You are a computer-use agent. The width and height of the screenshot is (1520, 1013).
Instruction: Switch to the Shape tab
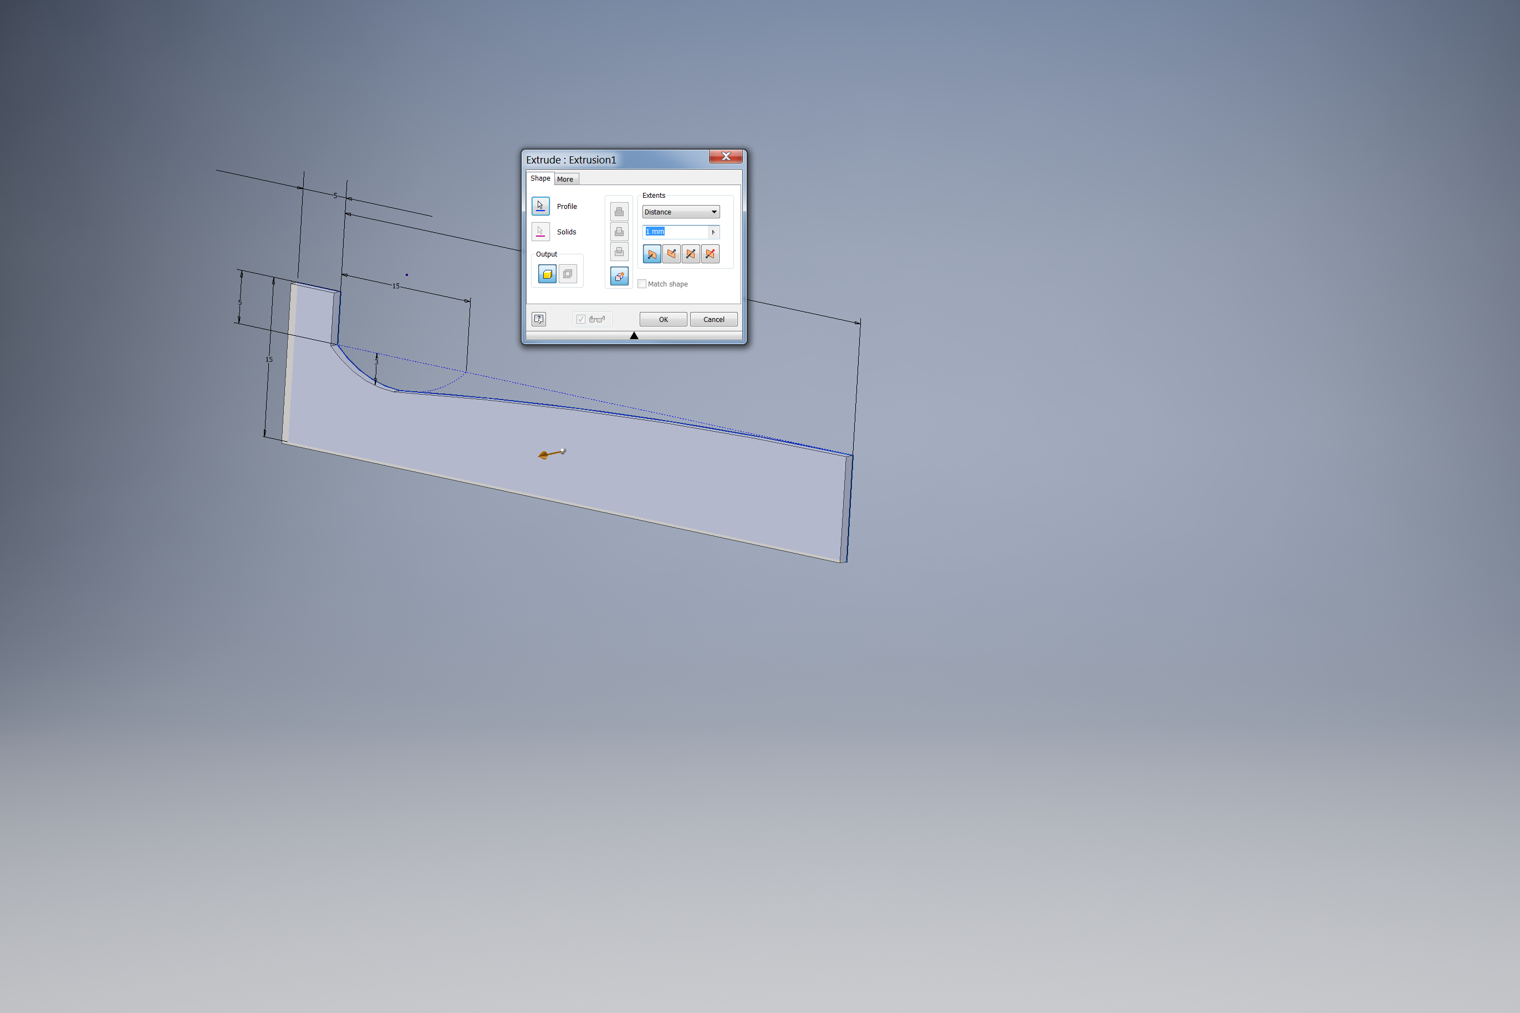click(540, 178)
